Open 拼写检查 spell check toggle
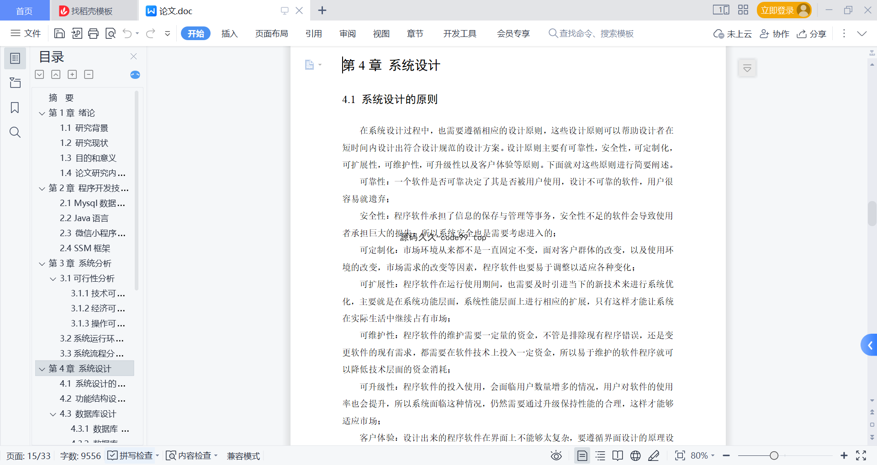Screen dimensions: 877x465 pyautogui.click(x=131, y=455)
